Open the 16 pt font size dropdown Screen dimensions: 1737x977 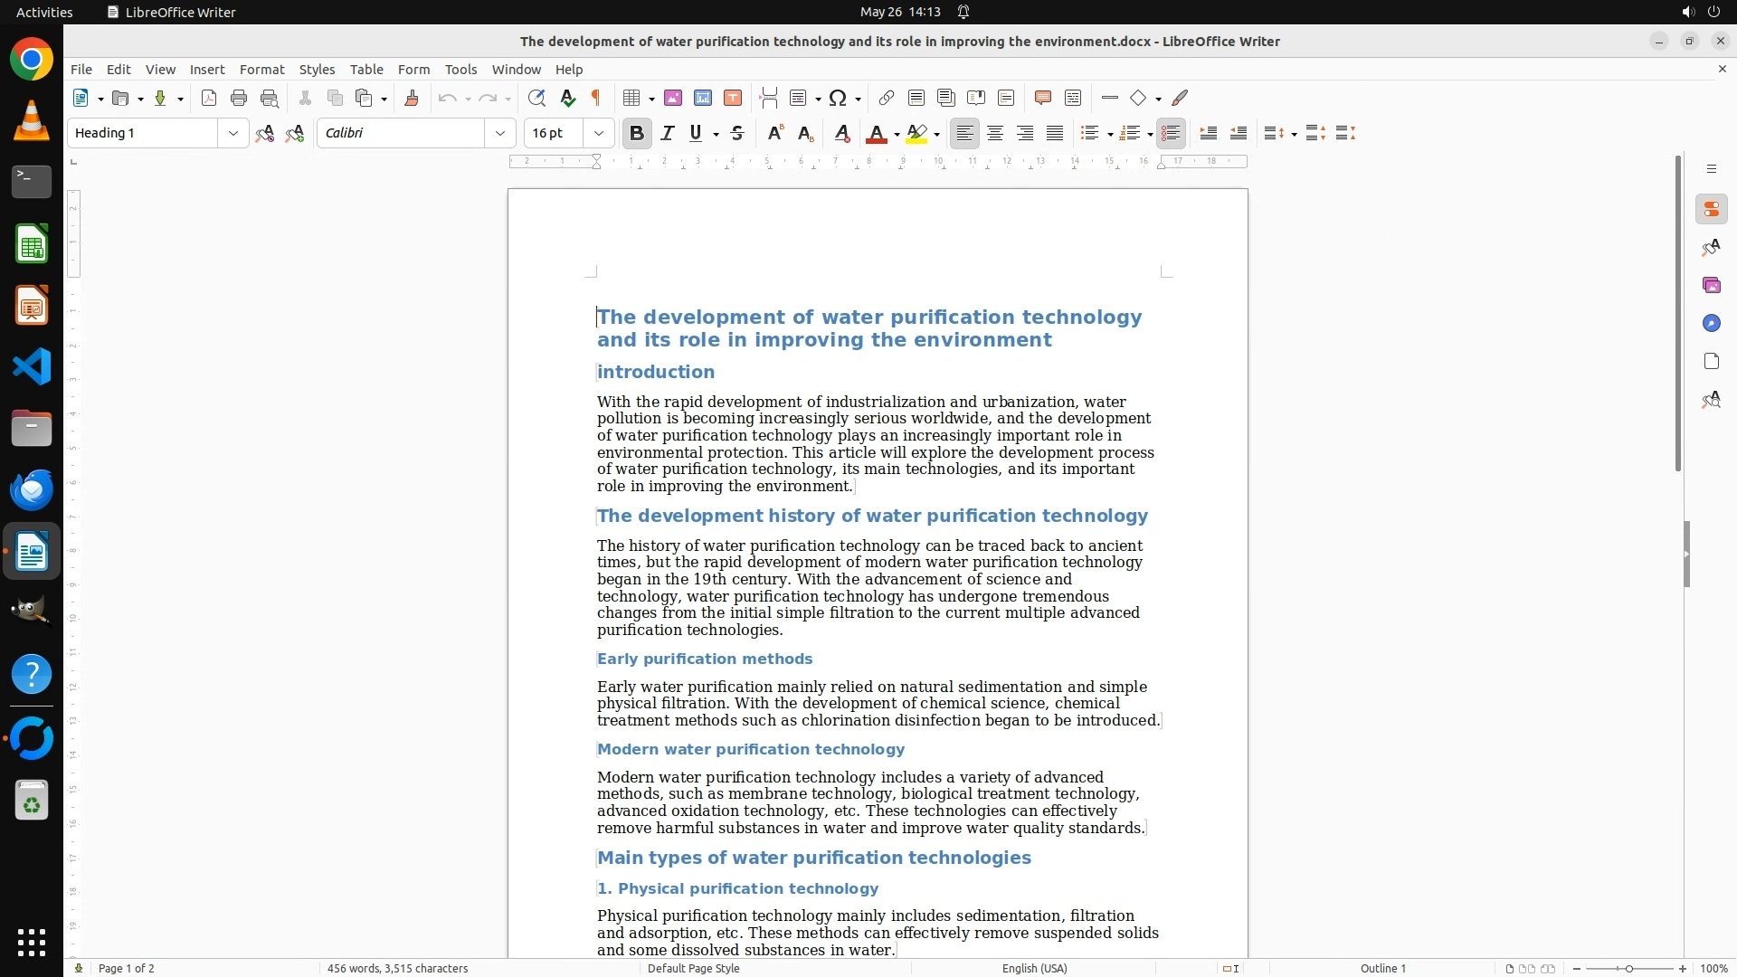point(598,133)
